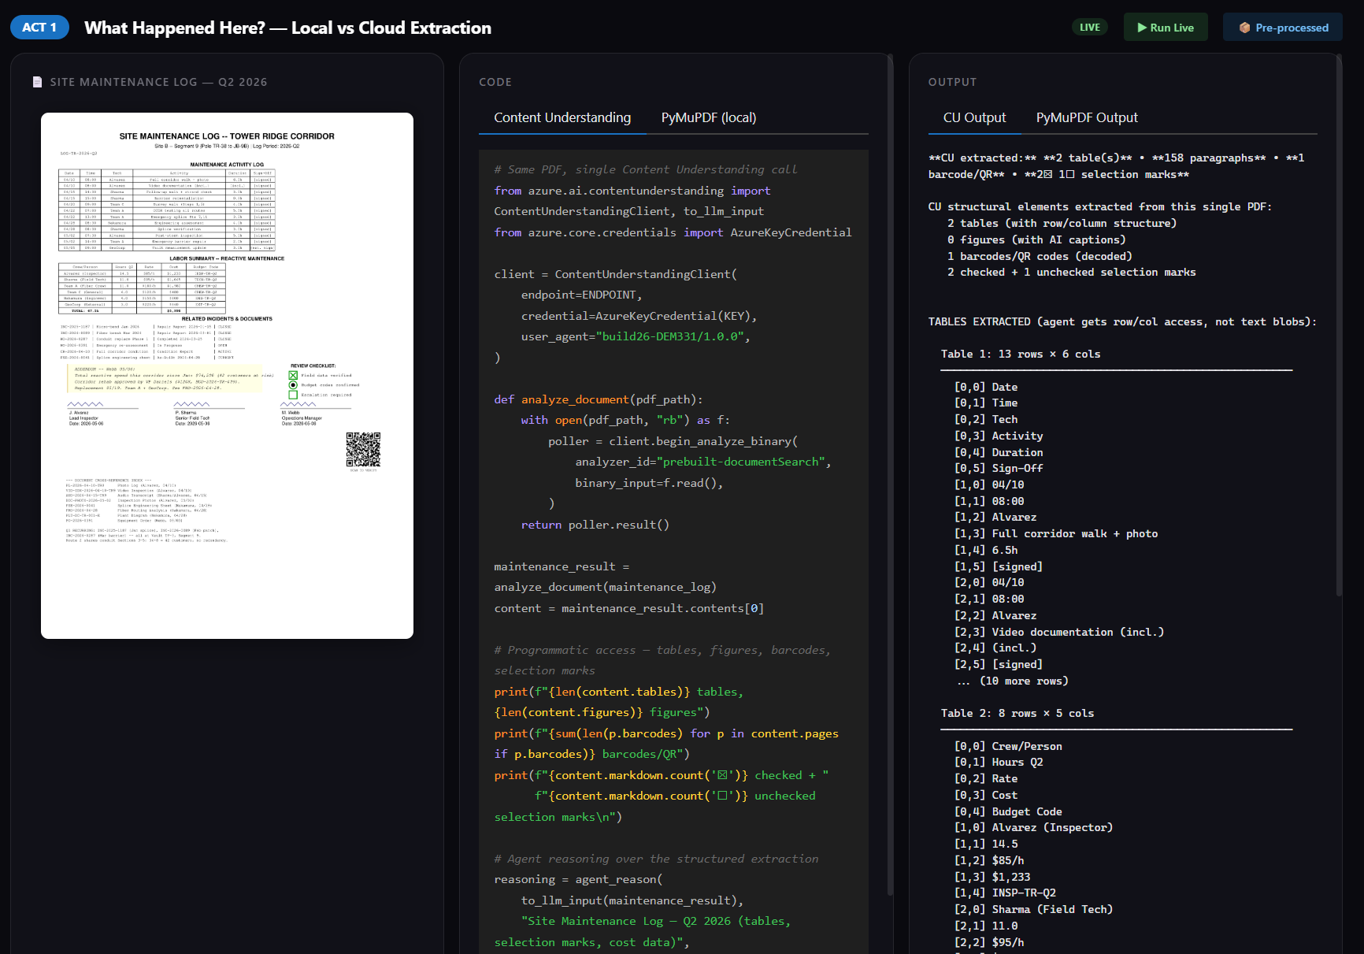Click the 'build26-DEM331/1.0.0' user agent string
The height and width of the screenshot is (954, 1364).
[669, 336]
